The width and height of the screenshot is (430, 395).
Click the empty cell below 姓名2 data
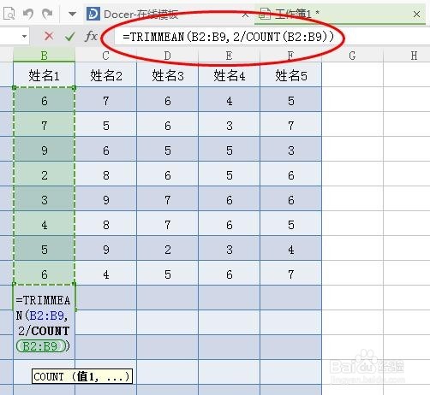point(106,298)
